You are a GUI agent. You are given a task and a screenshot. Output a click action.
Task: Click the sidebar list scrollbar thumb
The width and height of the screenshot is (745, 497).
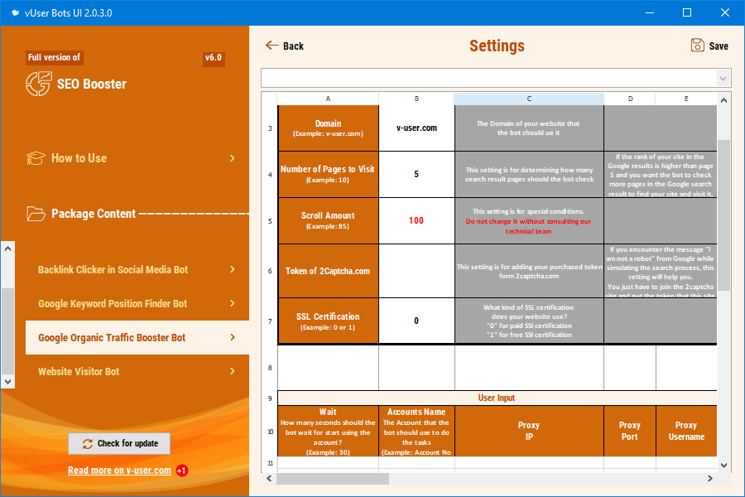coord(7,331)
